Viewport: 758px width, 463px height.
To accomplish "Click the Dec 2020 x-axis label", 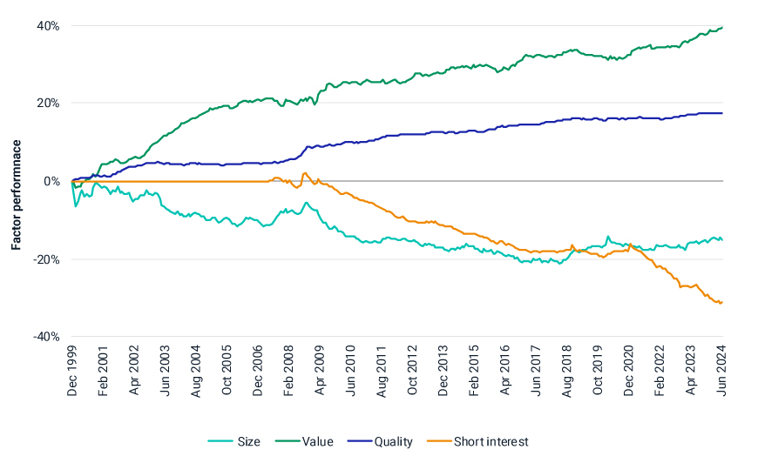I will click(x=629, y=371).
